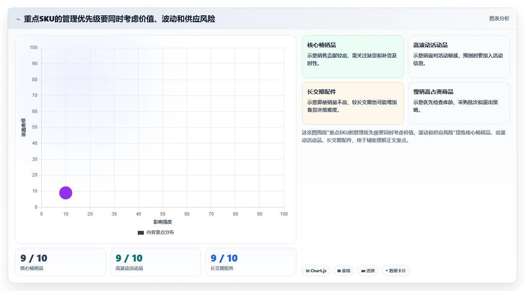Open the 慢销高占资商品 card

459,103
